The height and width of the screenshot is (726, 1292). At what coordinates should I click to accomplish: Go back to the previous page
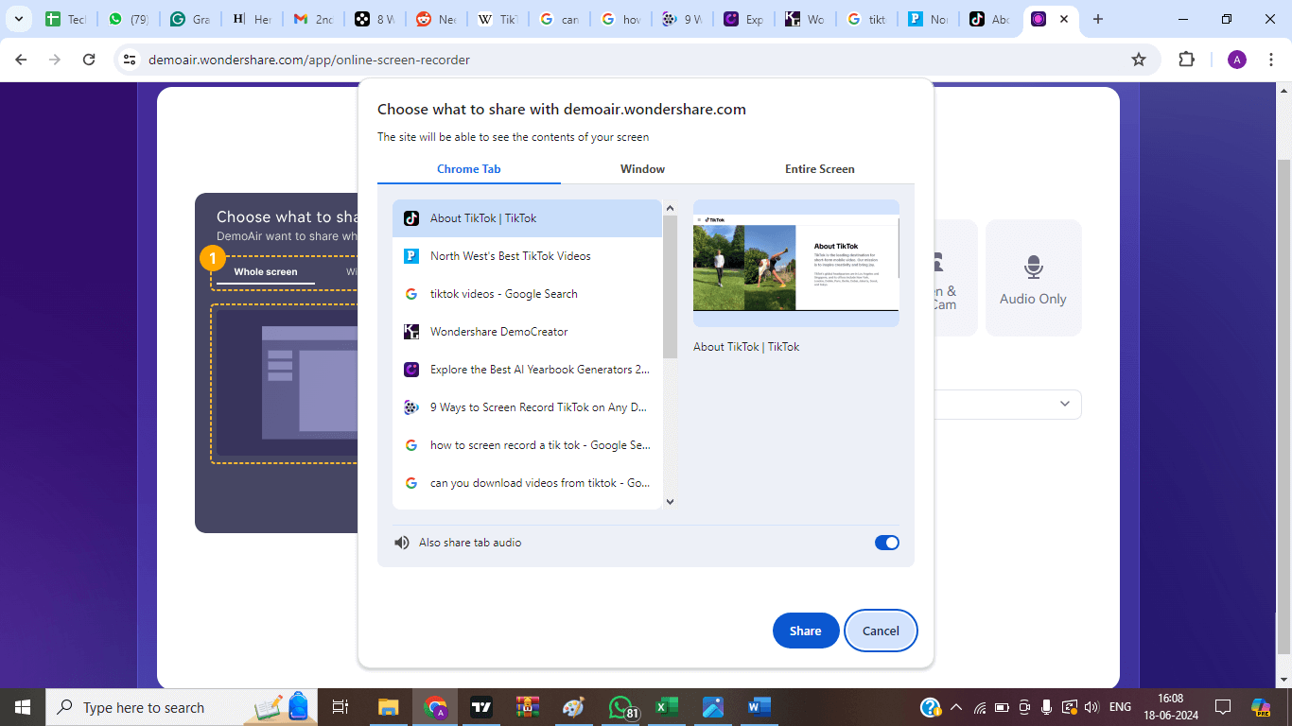coord(21,60)
